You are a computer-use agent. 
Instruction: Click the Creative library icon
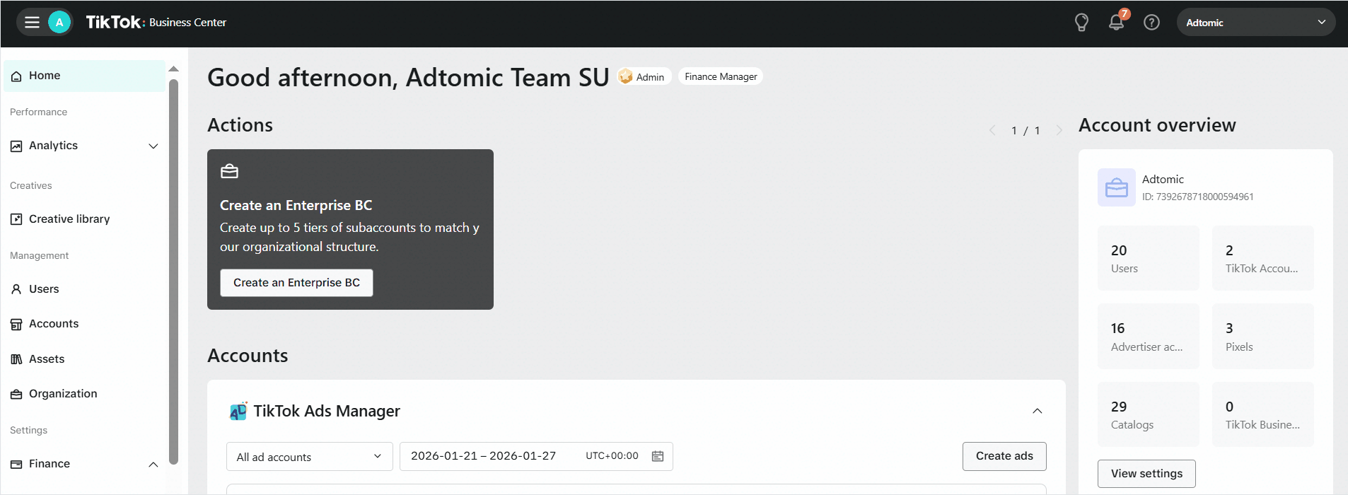[x=16, y=219]
